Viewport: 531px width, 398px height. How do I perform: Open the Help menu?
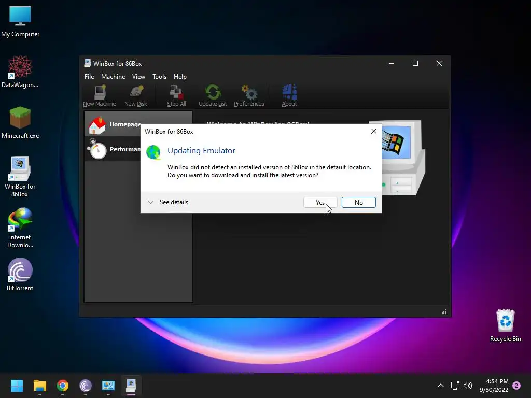[180, 77]
